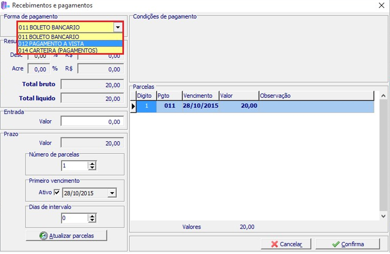Focus the Entrada Valor input field

click(x=92, y=121)
